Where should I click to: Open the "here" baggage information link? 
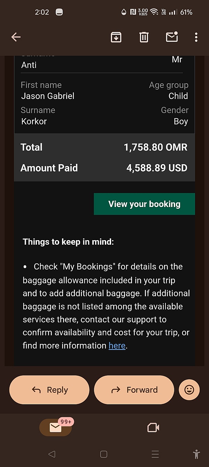coord(117,346)
